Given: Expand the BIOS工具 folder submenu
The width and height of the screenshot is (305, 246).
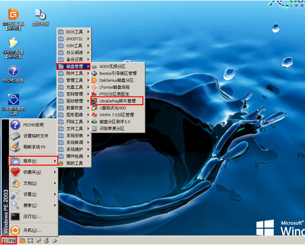Looking at the screenshot, I should (x=74, y=32).
